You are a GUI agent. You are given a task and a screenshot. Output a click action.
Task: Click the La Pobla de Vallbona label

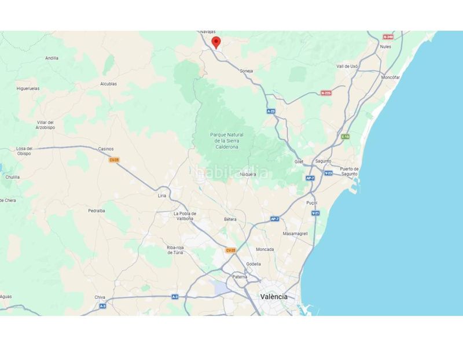tap(185, 216)
